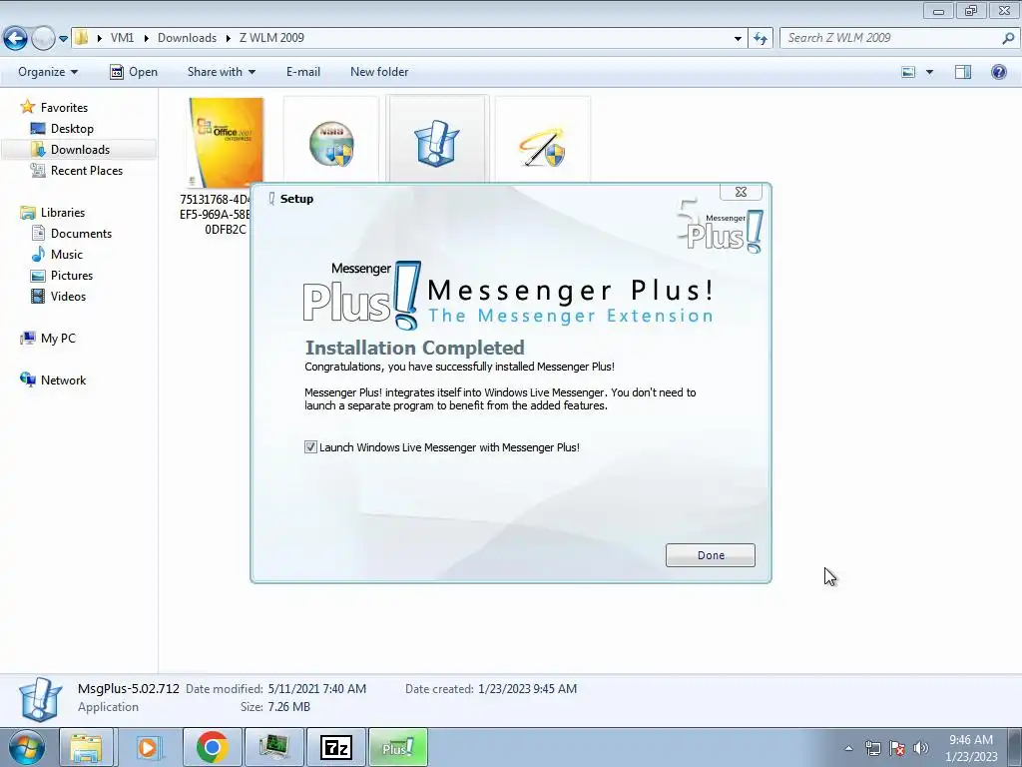Open Action Center flag icon
The width and height of the screenshot is (1022, 767).
pyautogui.click(x=897, y=748)
